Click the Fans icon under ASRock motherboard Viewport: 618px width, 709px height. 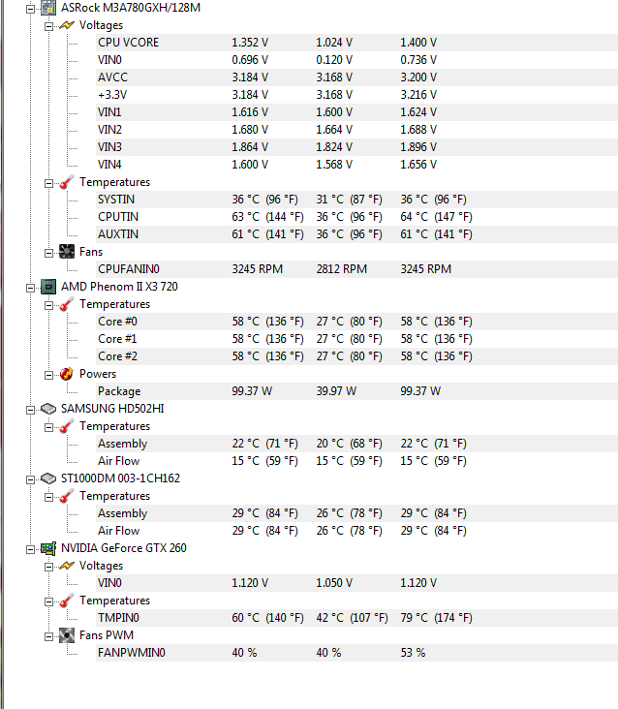67,252
